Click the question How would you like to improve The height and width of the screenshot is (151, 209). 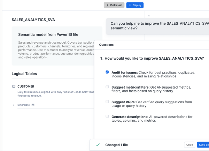(152, 58)
